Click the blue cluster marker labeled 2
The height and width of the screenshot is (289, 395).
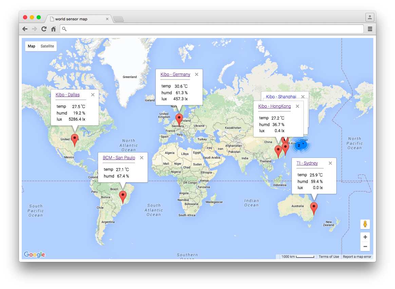pyautogui.click(x=299, y=145)
